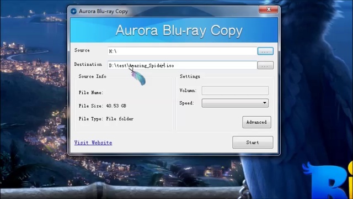Click the 'File Name:' label
This screenshot has width=353, height=199.
(91, 92)
